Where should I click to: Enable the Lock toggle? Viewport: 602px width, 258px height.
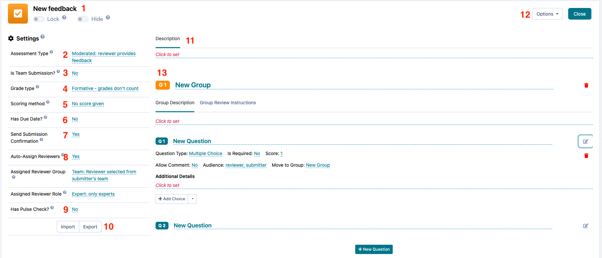[39, 19]
